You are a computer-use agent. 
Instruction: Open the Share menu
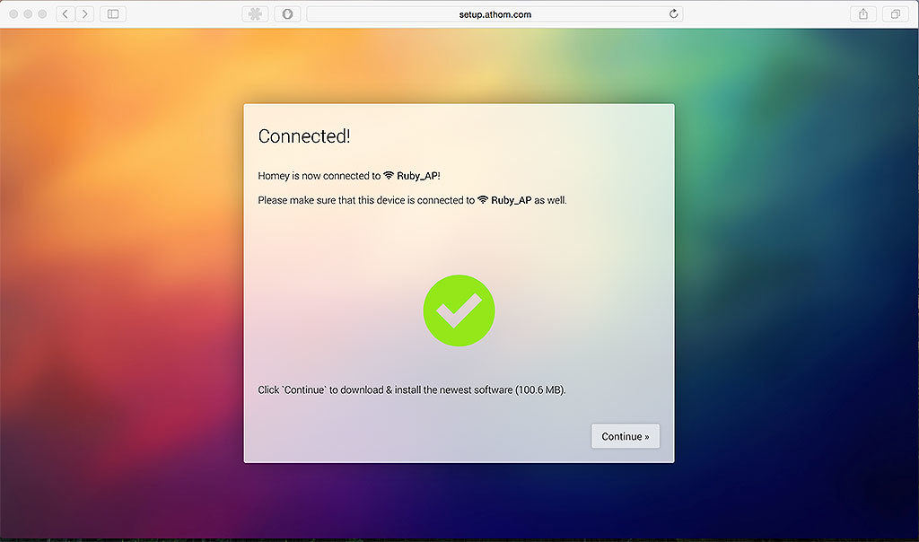tap(863, 14)
